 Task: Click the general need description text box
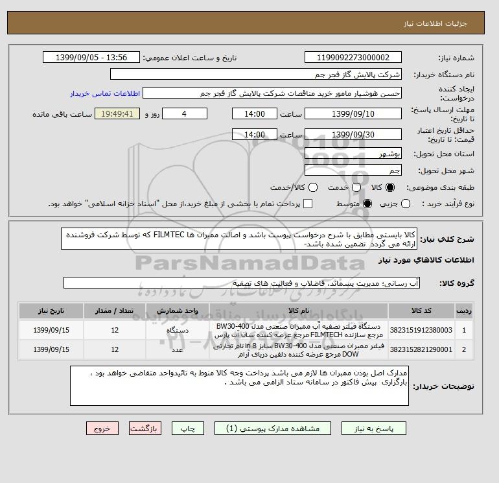point(239,239)
